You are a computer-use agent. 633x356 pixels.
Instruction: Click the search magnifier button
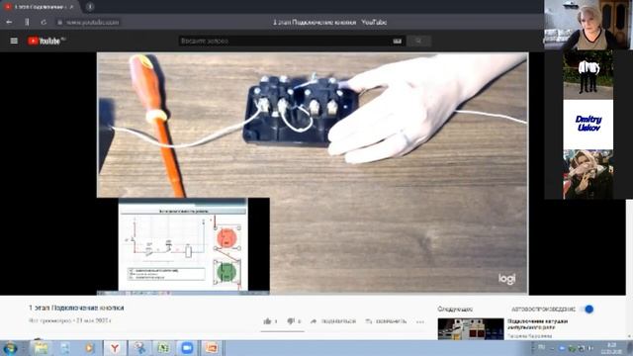(418, 41)
